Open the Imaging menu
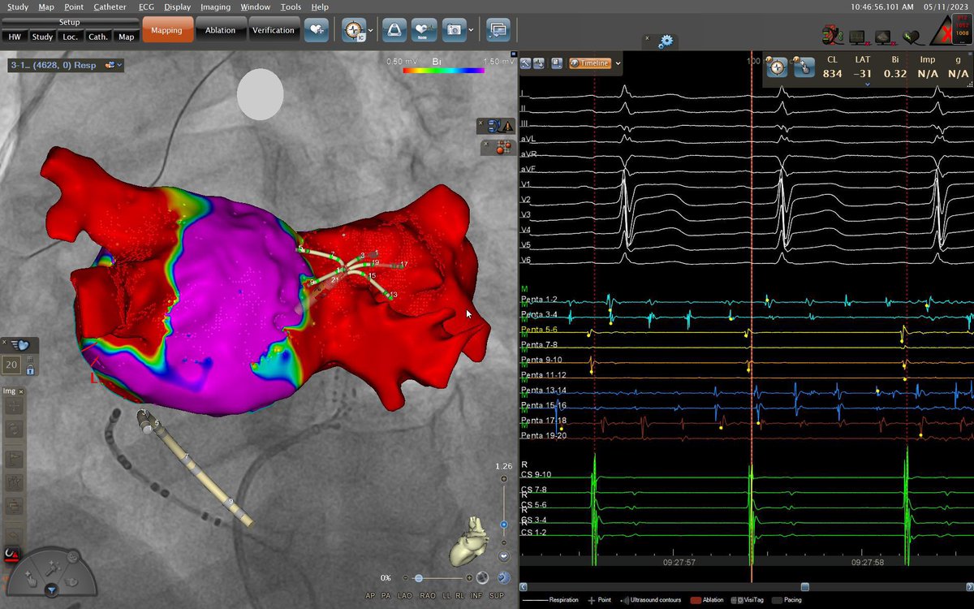Screen dimensions: 974x609 [215, 6]
